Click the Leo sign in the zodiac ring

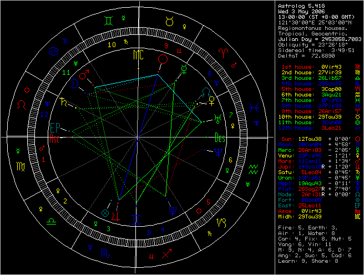tap(22, 104)
